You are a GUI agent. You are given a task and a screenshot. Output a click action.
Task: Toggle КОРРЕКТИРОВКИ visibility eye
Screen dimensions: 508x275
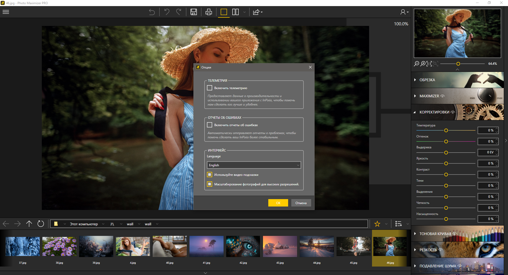453,112
